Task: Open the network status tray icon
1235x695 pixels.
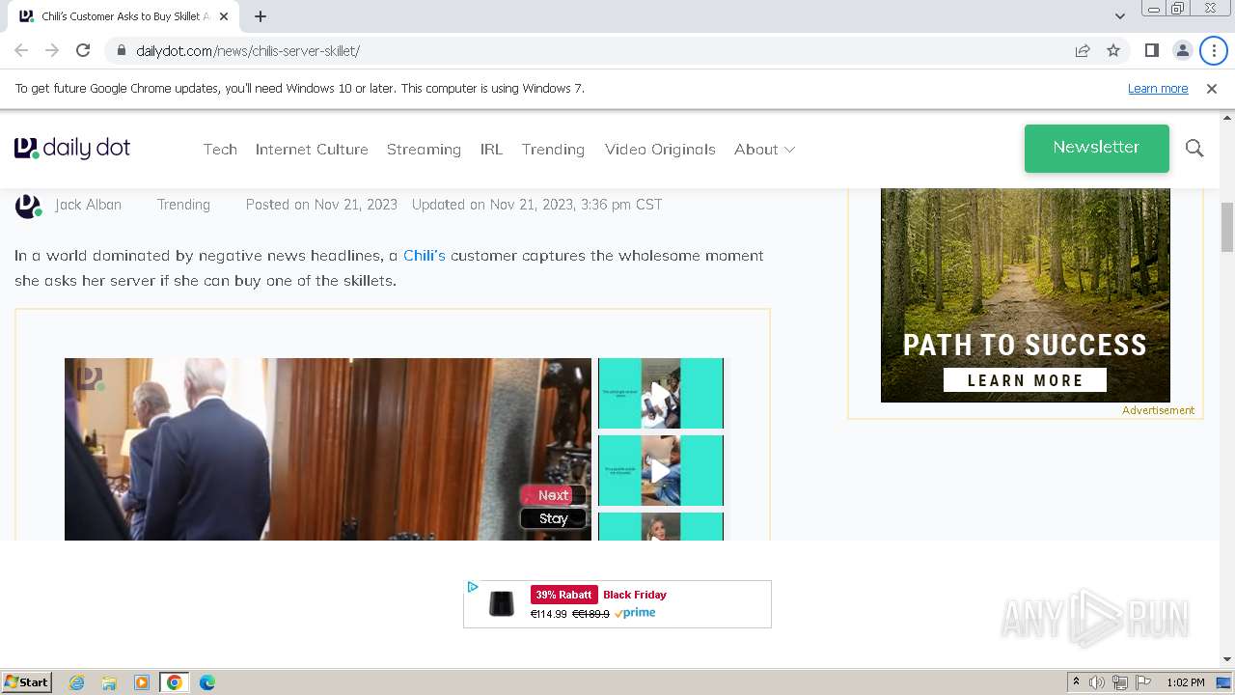Action: click(1119, 682)
